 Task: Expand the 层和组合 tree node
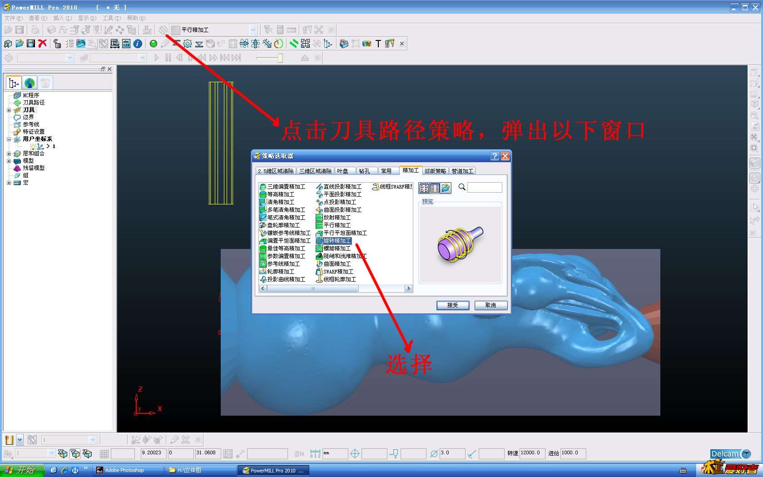tap(9, 154)
